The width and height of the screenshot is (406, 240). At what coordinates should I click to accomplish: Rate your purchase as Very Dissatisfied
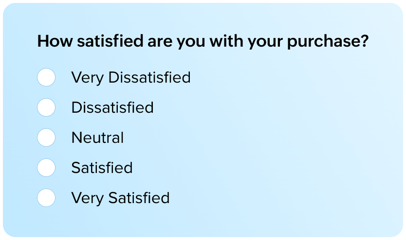tap(46, 77)
